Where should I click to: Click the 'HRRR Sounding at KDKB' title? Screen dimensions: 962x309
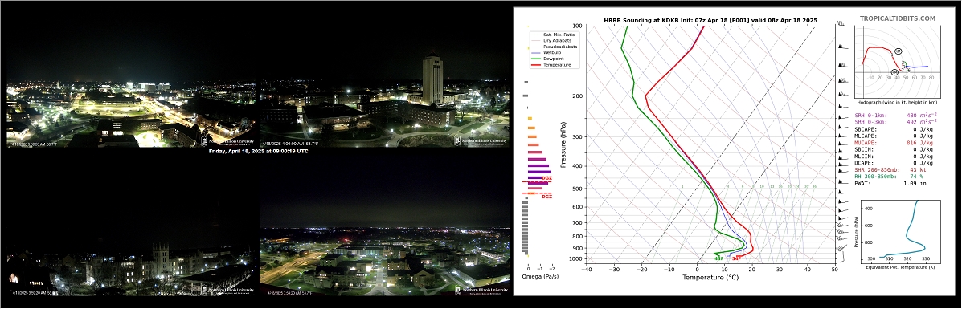[x=710, y=20]
